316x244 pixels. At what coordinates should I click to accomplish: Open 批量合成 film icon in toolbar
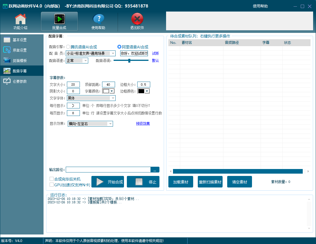coord(59,19)
